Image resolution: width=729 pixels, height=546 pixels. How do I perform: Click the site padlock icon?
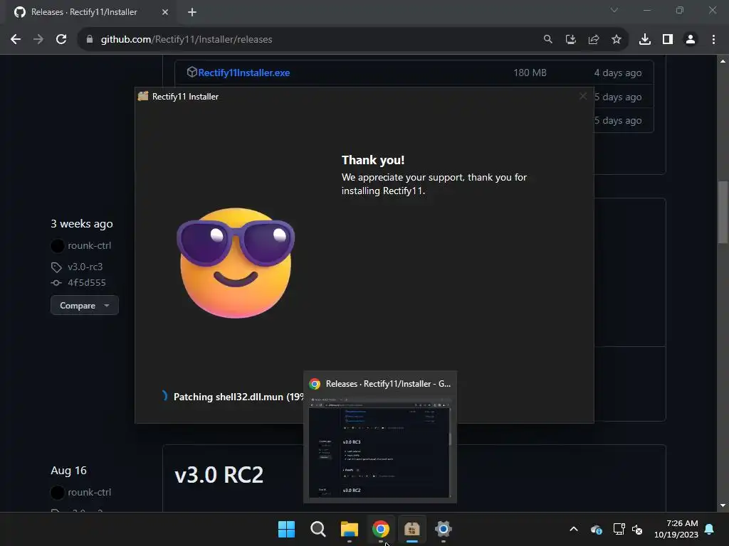click(x=90, y=40)
